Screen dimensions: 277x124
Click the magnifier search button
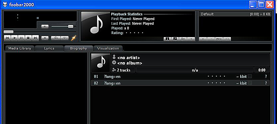click(x=175, y=39)
